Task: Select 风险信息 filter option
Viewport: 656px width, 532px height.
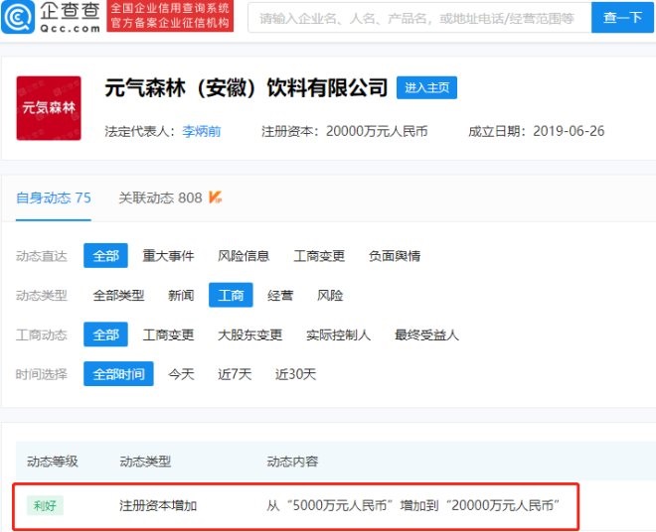Action: point(244,256)
